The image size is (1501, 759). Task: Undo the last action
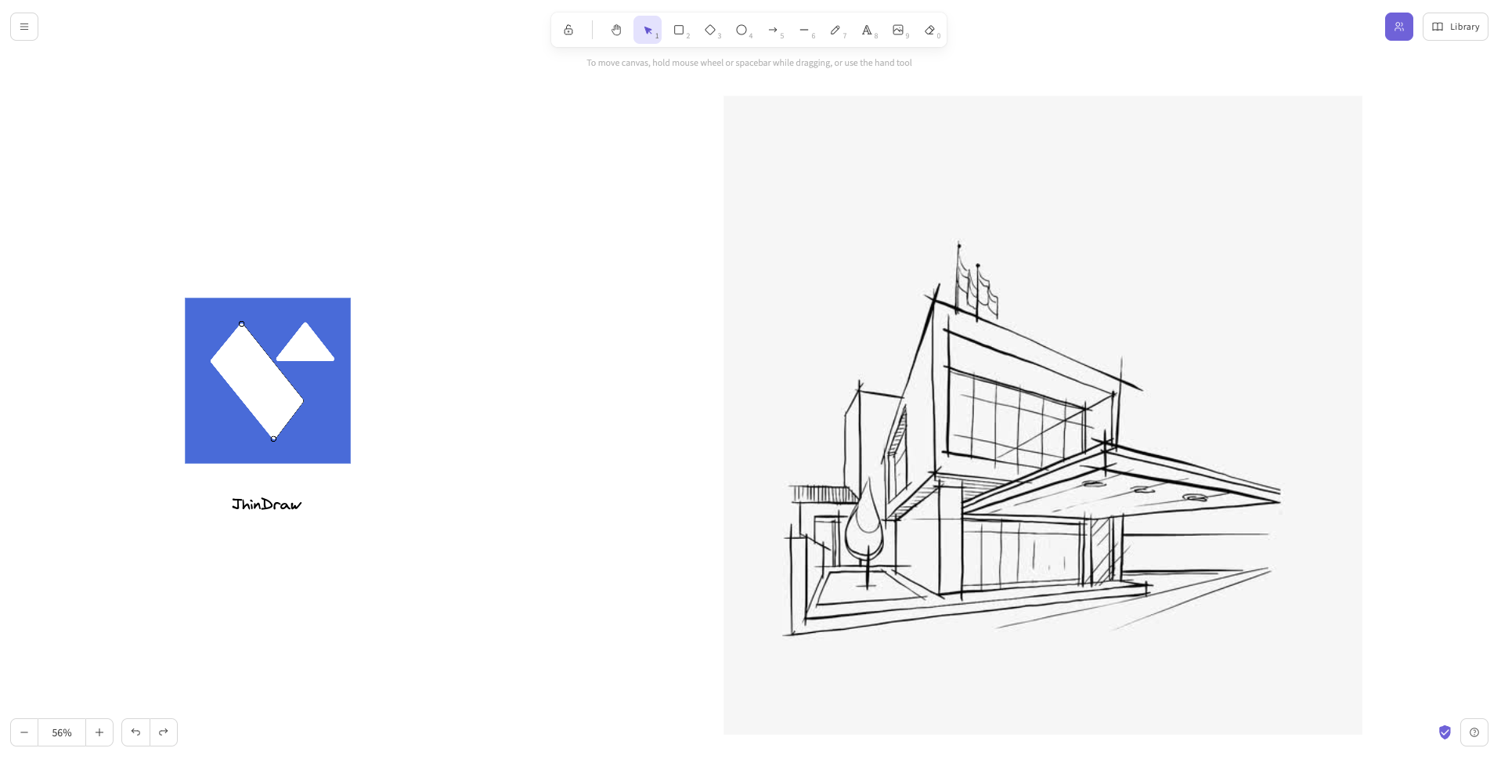(x=135, y=732)
